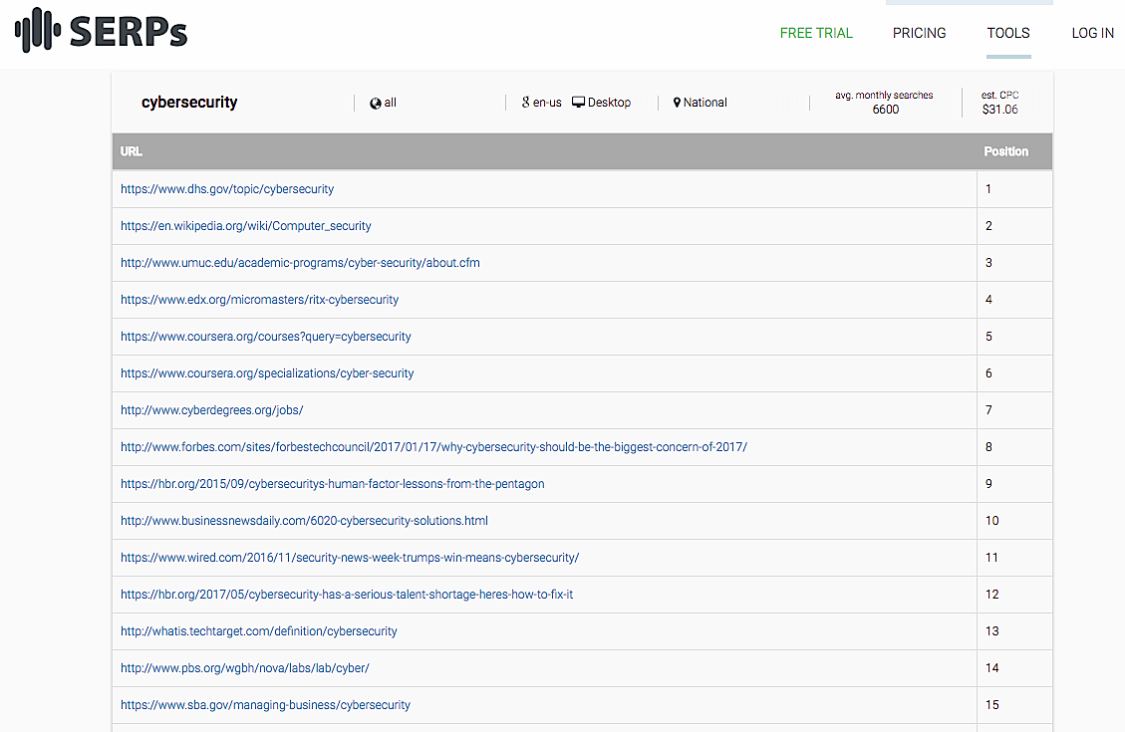Click position cell 15
Image resolution: width=1125 pixels, height=732 pixels.
pos(1014,705)
